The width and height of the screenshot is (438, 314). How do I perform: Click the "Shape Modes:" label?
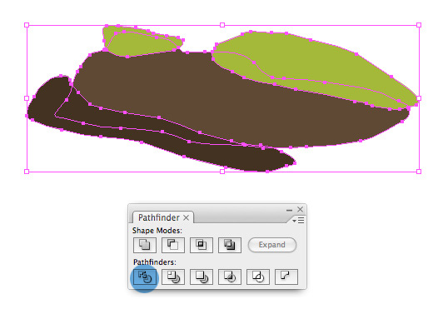click(157, 231)
